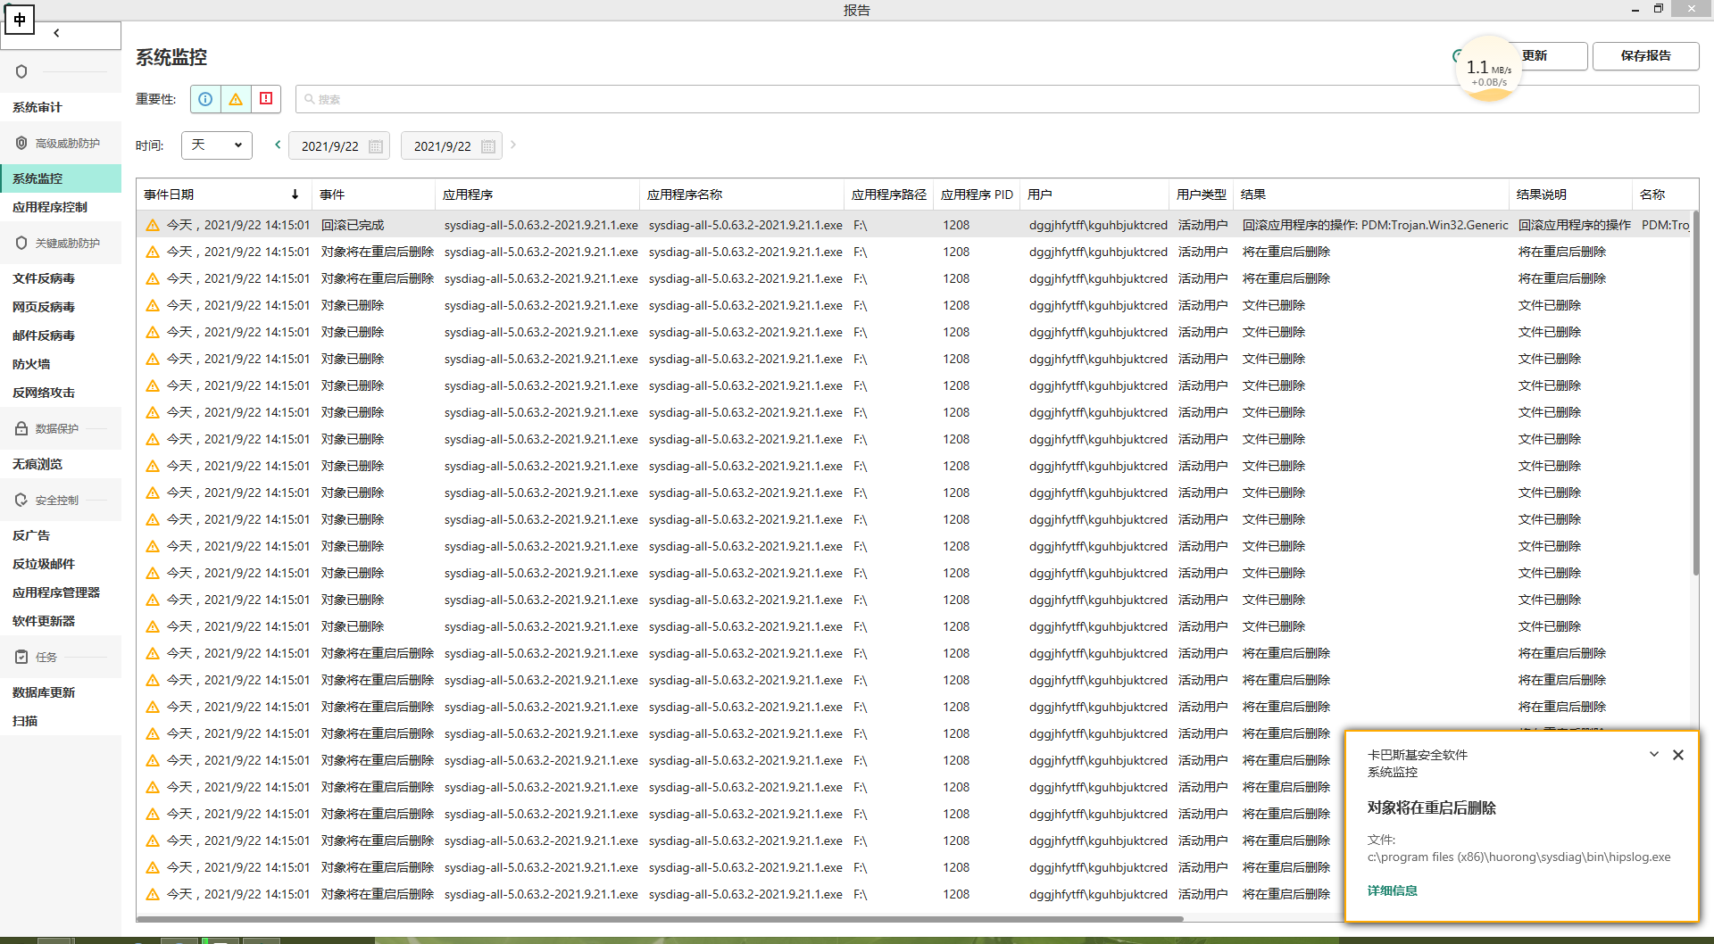Click the Chinese IME indicator icon
This screenshot has width=1714, height=944.
19,19
